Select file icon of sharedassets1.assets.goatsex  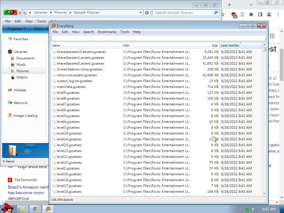54,58
